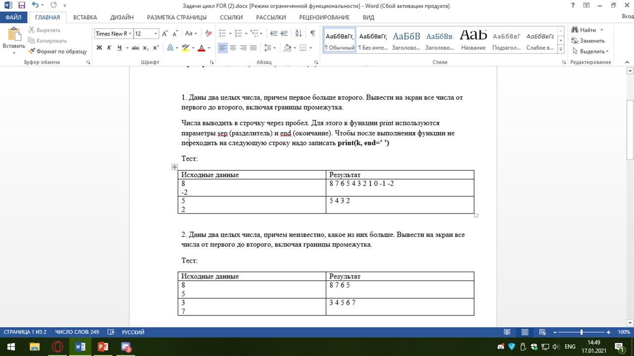Click the language indicator РУССКИЙ
The width and height of the screenshot is (634, 356).
pos(133,332)
